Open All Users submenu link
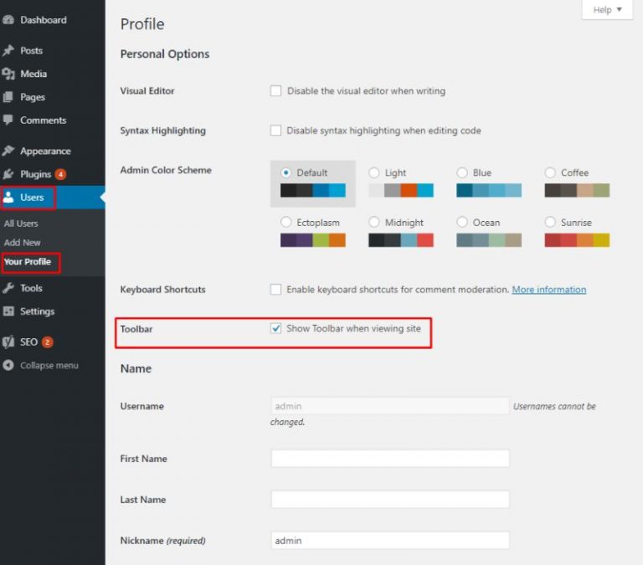 coord(21,223)
